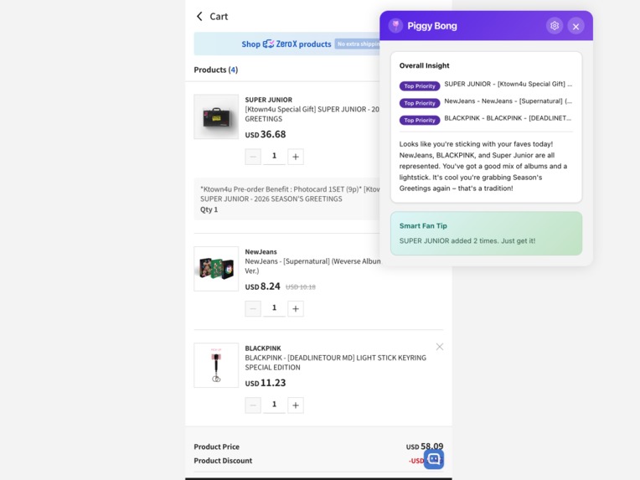The height and width of the screenshot is (480, 640).
Task: Close the Piggy Bong panel
Action: click(575, 26)
